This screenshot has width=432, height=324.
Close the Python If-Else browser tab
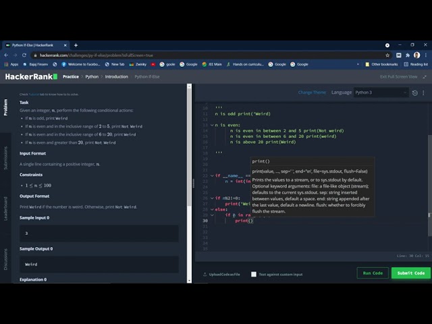65,45
